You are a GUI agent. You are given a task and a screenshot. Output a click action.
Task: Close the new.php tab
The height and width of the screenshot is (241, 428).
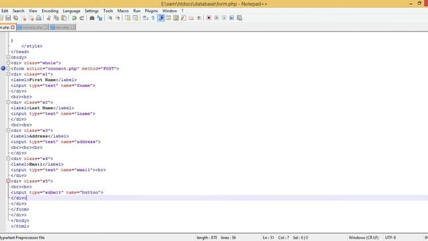click(72, 27)
